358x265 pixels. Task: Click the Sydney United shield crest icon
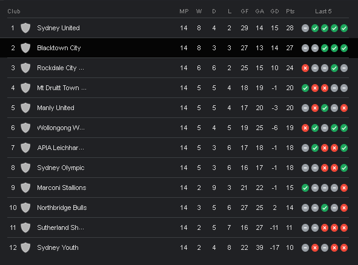point(25,28)
